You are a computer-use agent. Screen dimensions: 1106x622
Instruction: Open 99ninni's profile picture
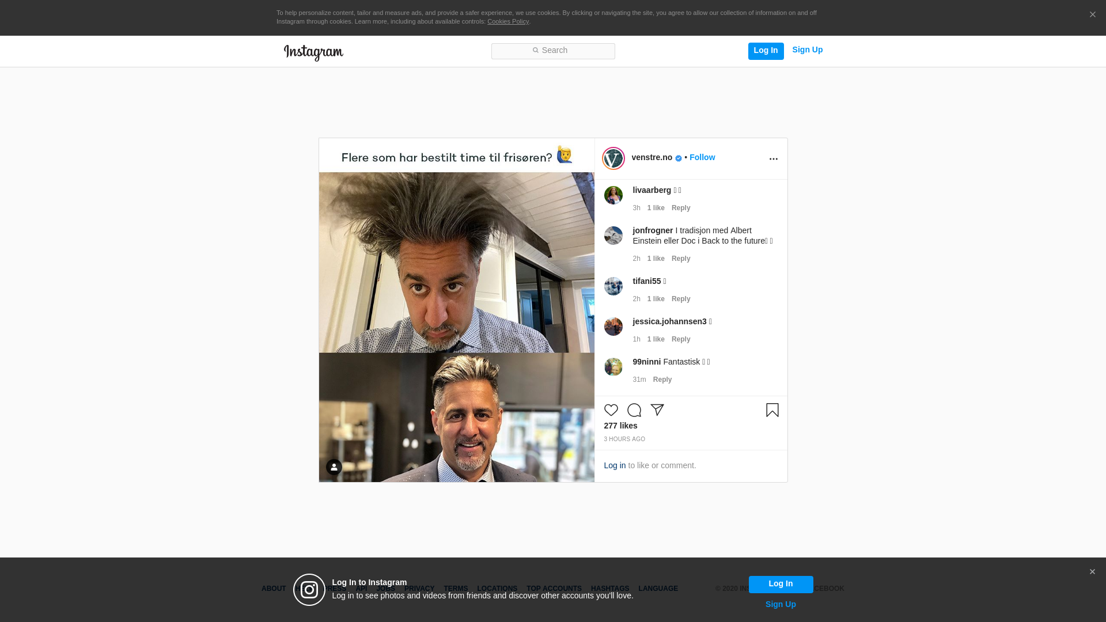[x=613, y=367]
